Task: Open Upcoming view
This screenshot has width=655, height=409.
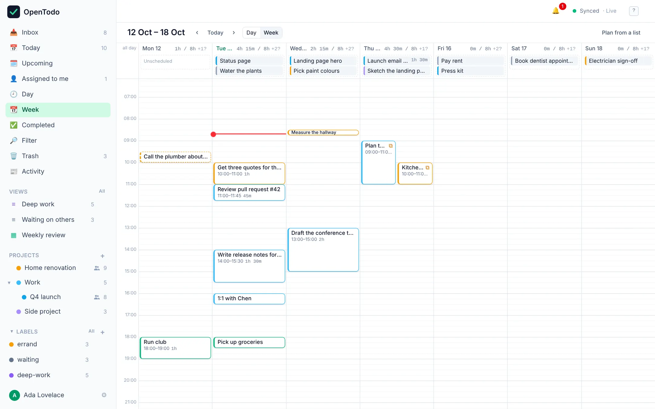Action: click(58, 63)
